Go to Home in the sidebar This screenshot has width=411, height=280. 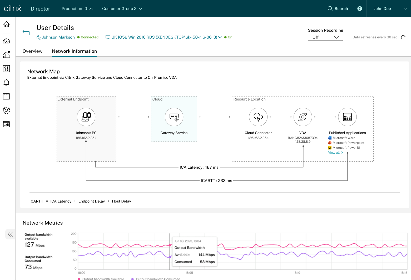pos(6,24)
